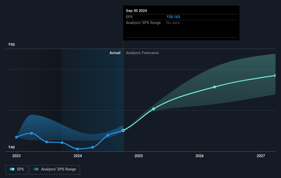Click the mid-2024 EPS data point
281x178 pixels.
108,135
